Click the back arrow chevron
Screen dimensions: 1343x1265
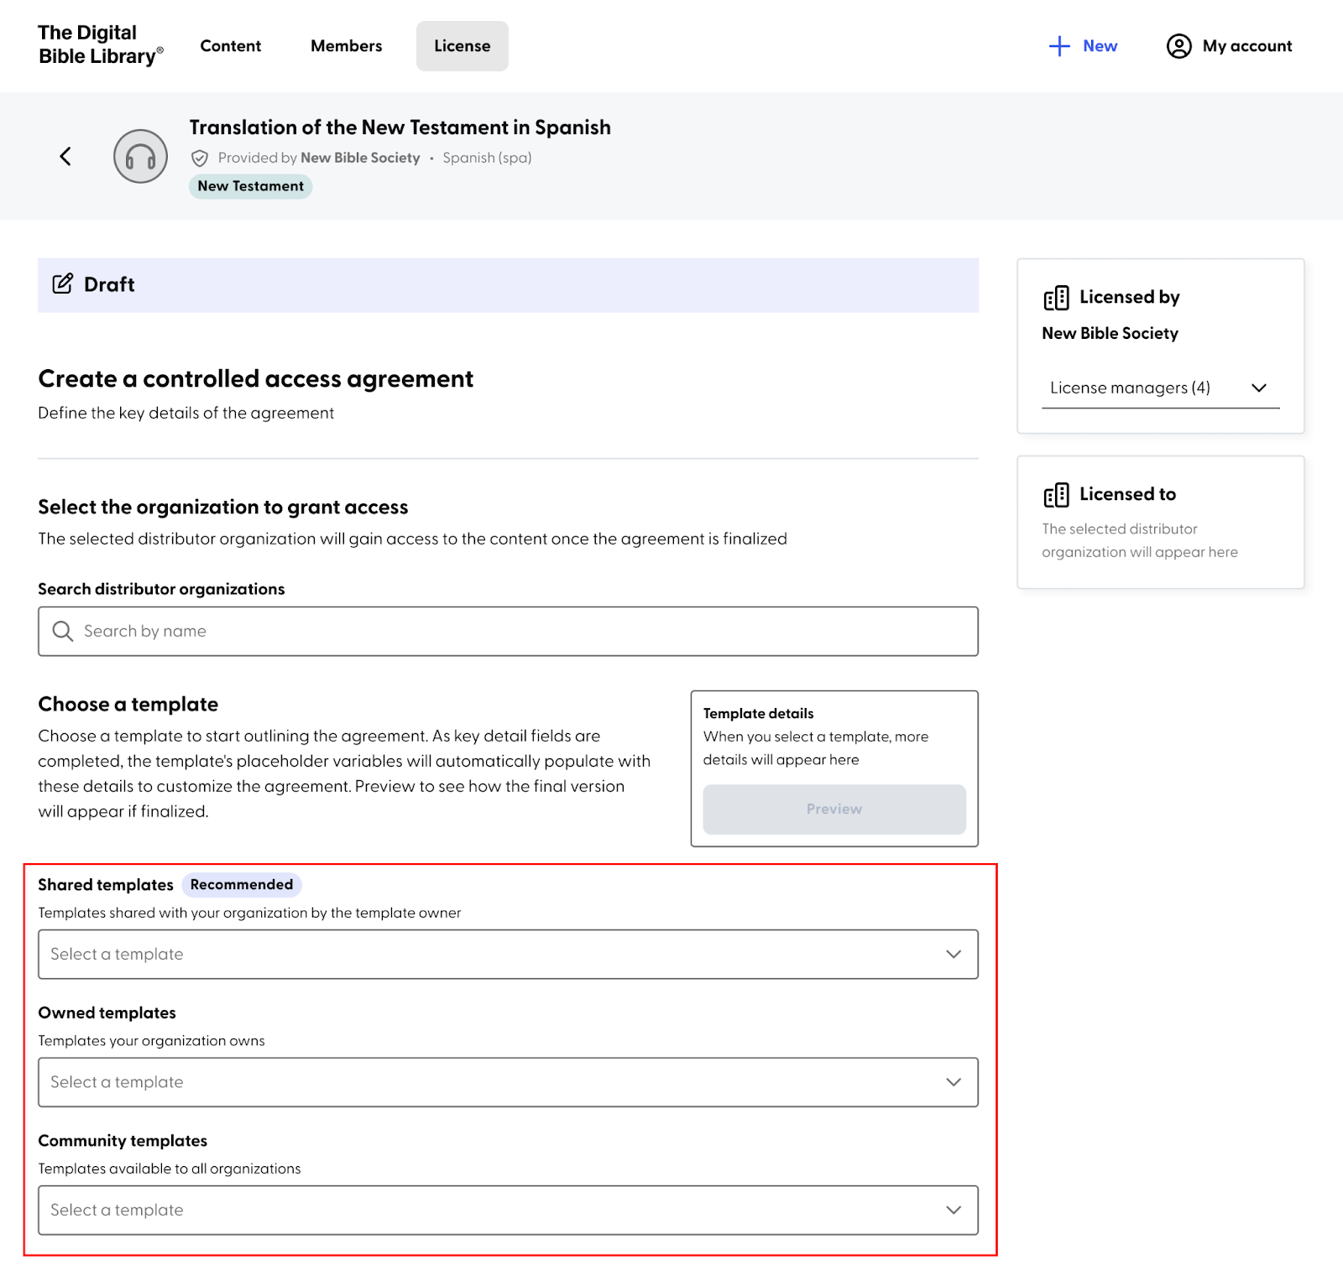(65, 156)
